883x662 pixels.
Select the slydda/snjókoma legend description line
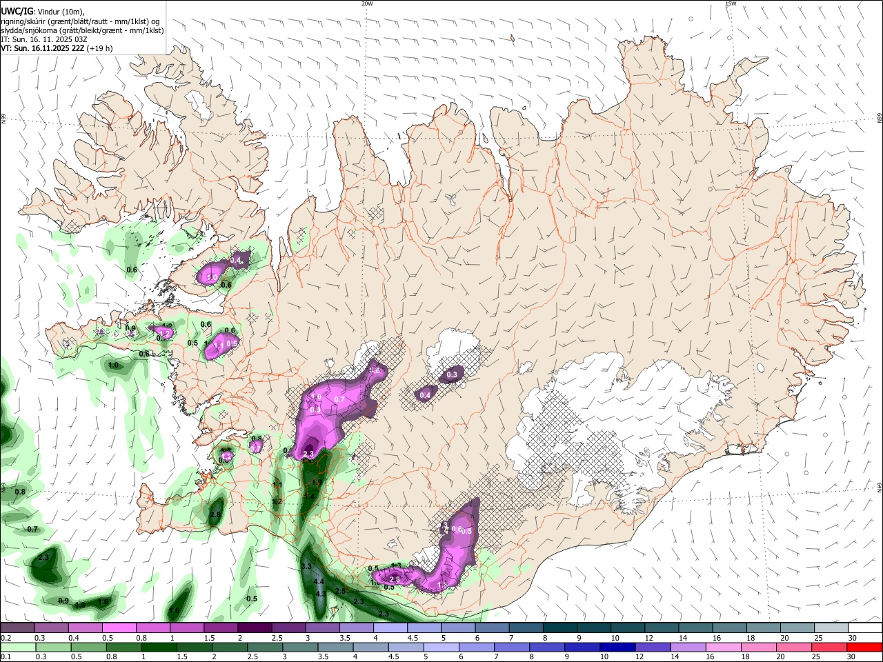82,30
